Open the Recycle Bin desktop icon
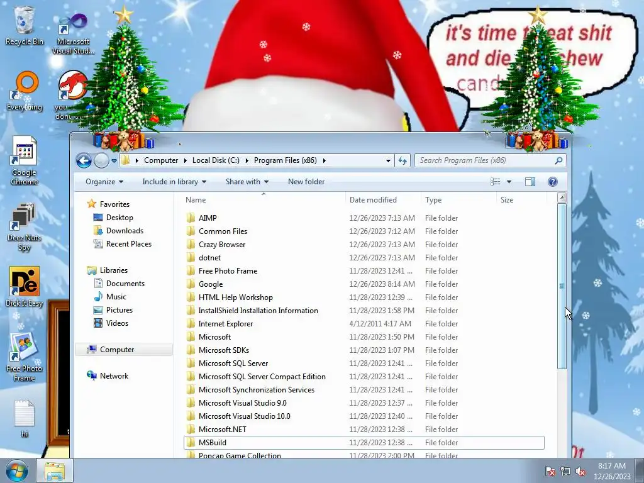The image size is (644, 483). point(25,25)
